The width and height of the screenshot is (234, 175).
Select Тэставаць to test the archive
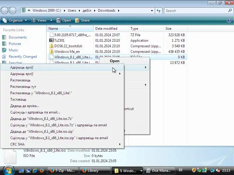click(x=18, y=99)
